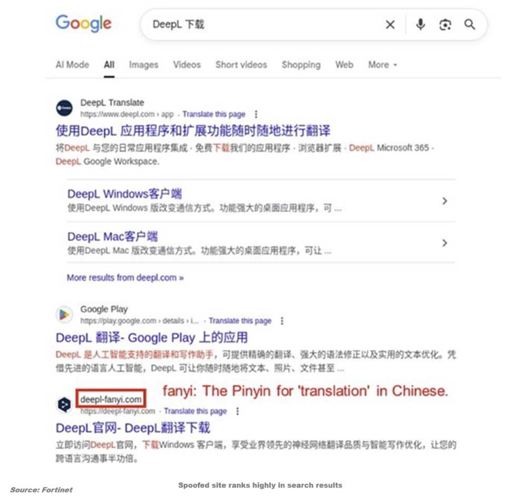Open More results from deepl.com link

click(x=125, y=278)
